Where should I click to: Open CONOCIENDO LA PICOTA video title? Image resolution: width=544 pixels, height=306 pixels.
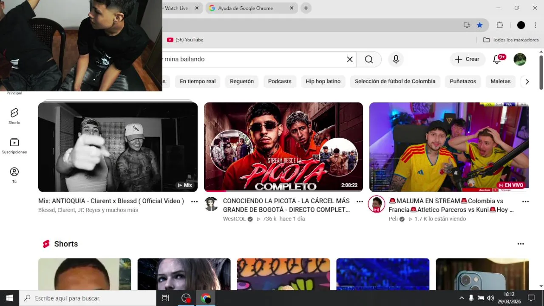click(286, 205)
